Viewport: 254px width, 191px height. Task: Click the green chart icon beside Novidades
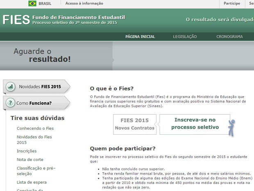(11, 87)
